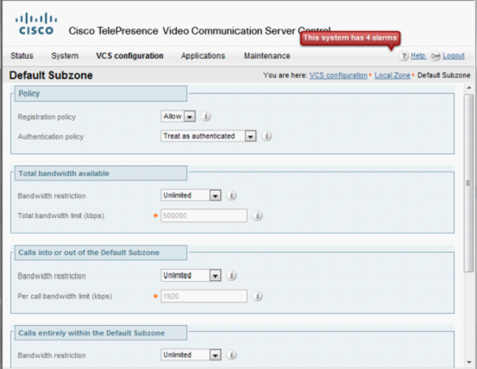Click Total bandwidth limit field 500000
477x369 pixels.
click(204, 216)
